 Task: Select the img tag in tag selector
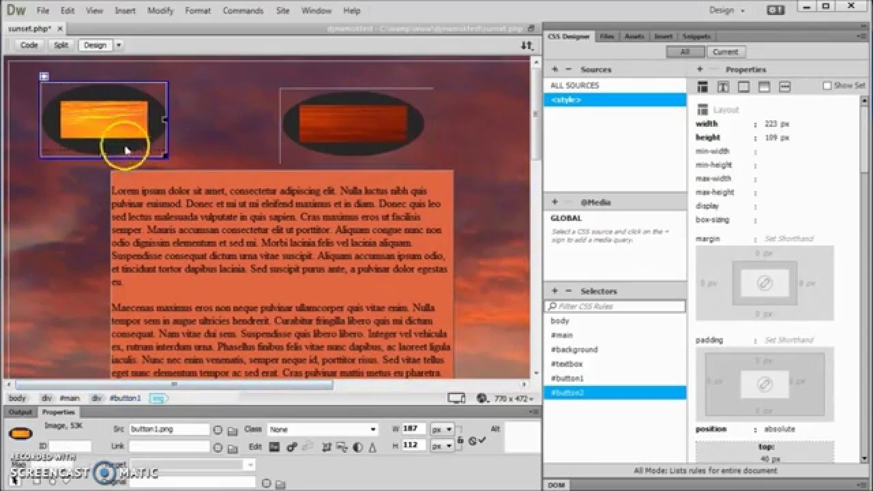[x=158, y=398]
